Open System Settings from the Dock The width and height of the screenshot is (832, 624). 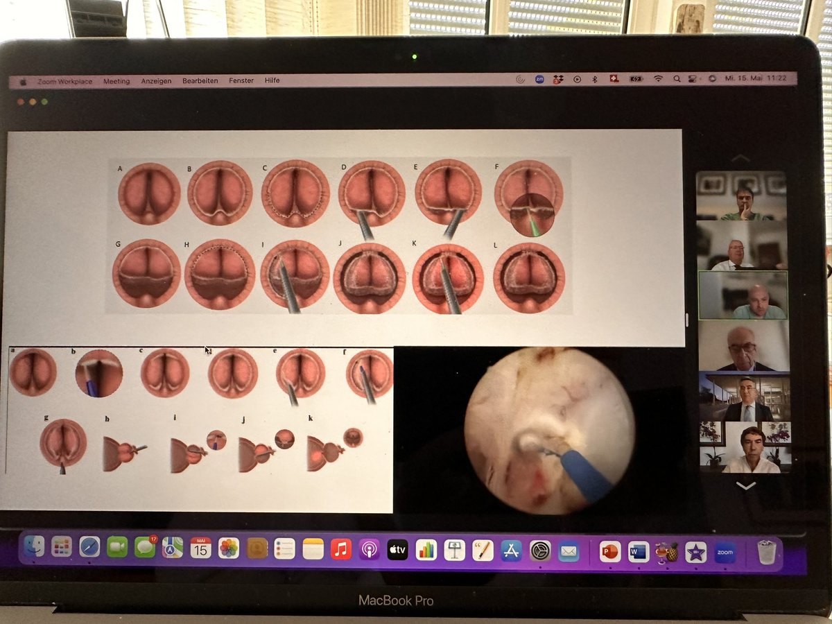click(540, 551)
